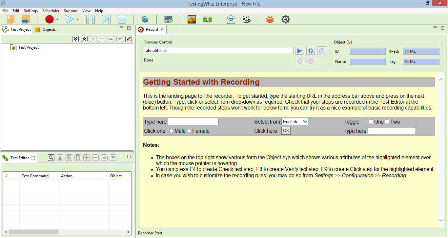Select the Male radio button
The width and height of the screenshot is (448, 238).
click(172, 131)
